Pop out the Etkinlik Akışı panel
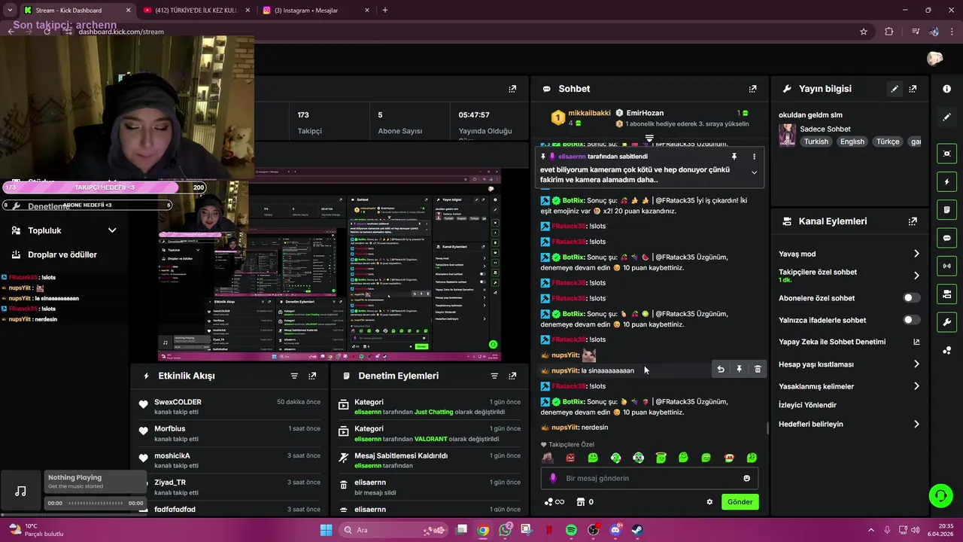This screenshot has height=542, width=963. (x=312, y=376)
